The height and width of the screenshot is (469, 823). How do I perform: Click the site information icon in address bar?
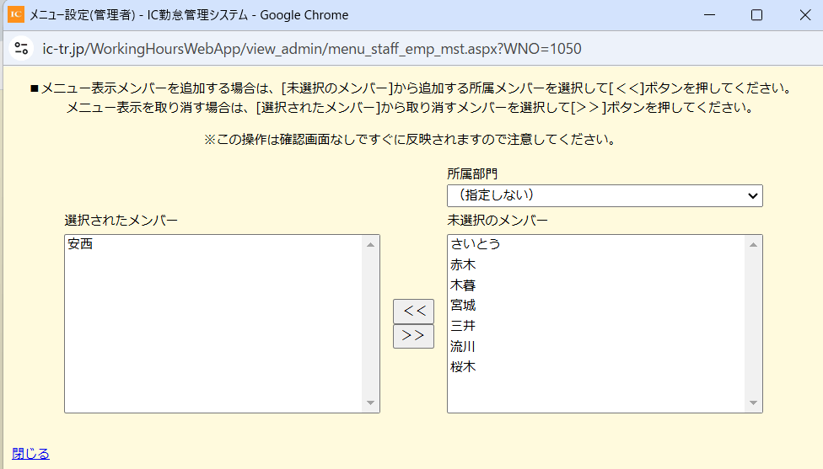[x=22, y=49]
